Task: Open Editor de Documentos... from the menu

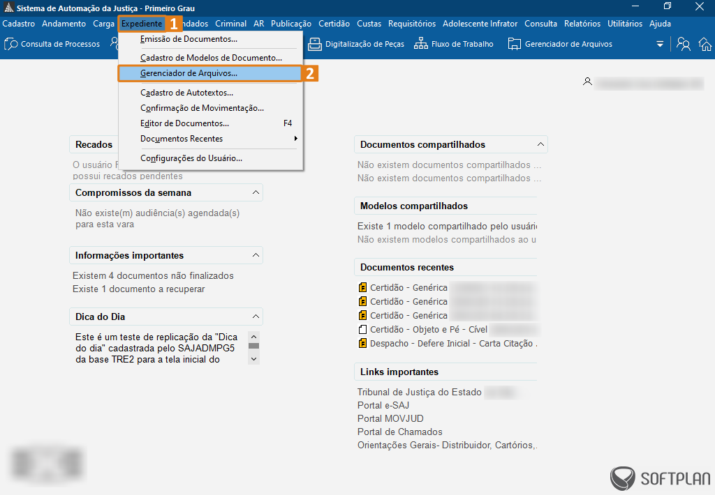Action: click(210, 123)
